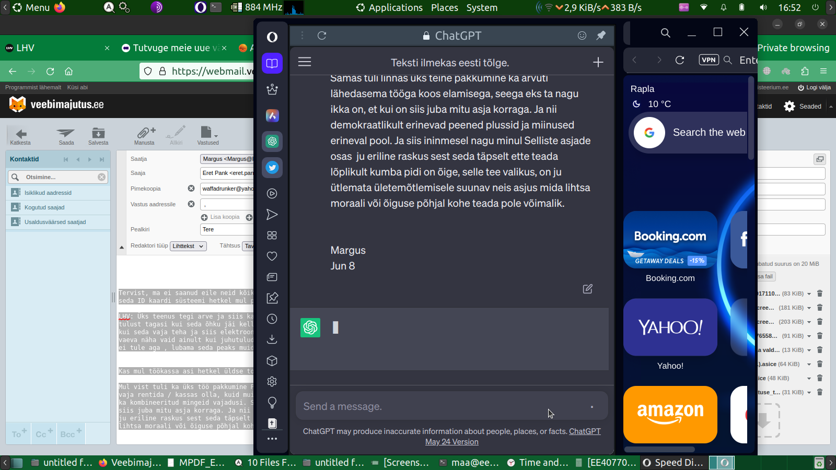Expand options for the 181 KiB attachment

(x=809, y=308)
